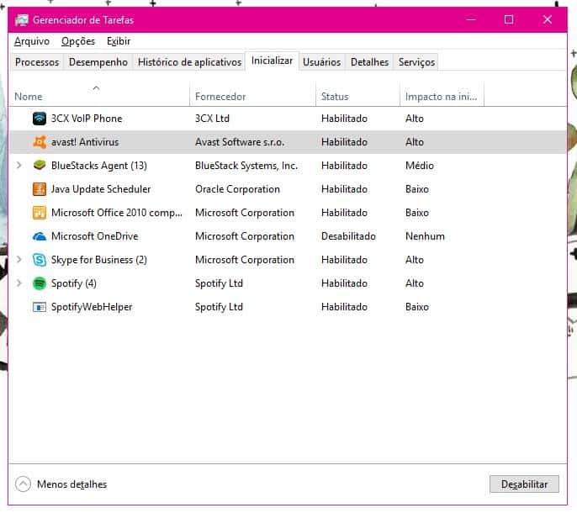
Task: Switch to the Desempenho tab
Action: 98,62
